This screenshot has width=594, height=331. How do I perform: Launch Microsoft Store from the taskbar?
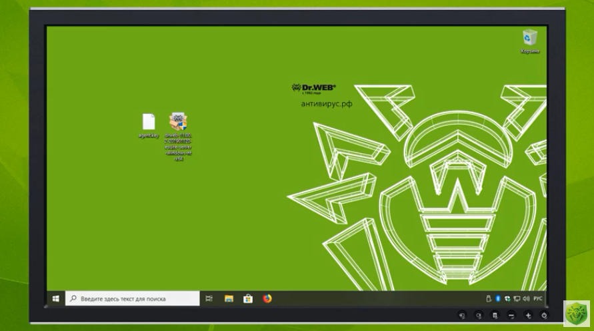248,299
